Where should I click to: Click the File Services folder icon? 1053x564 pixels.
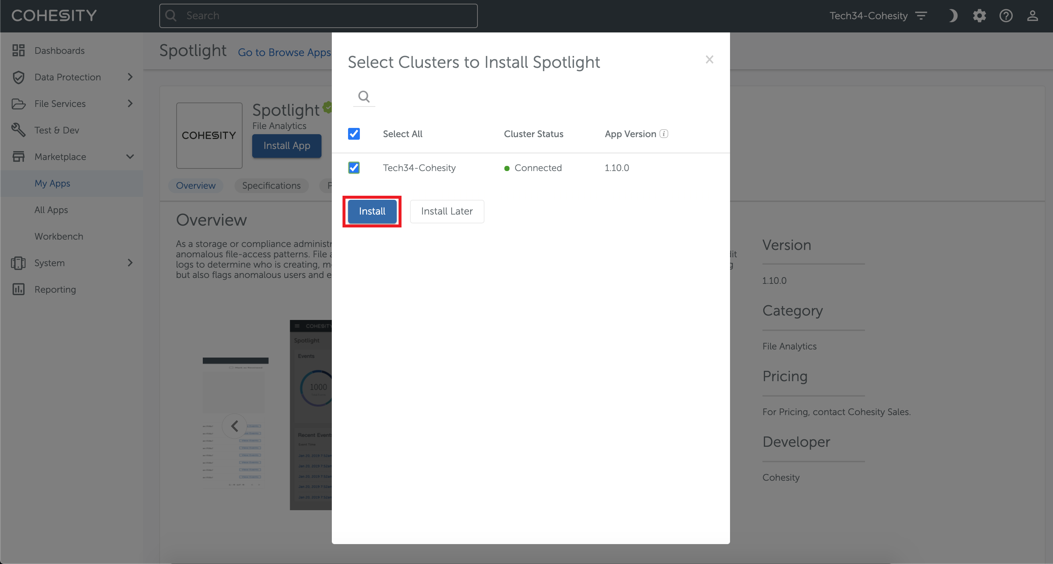pyautogui.click(x=18, y=104)
